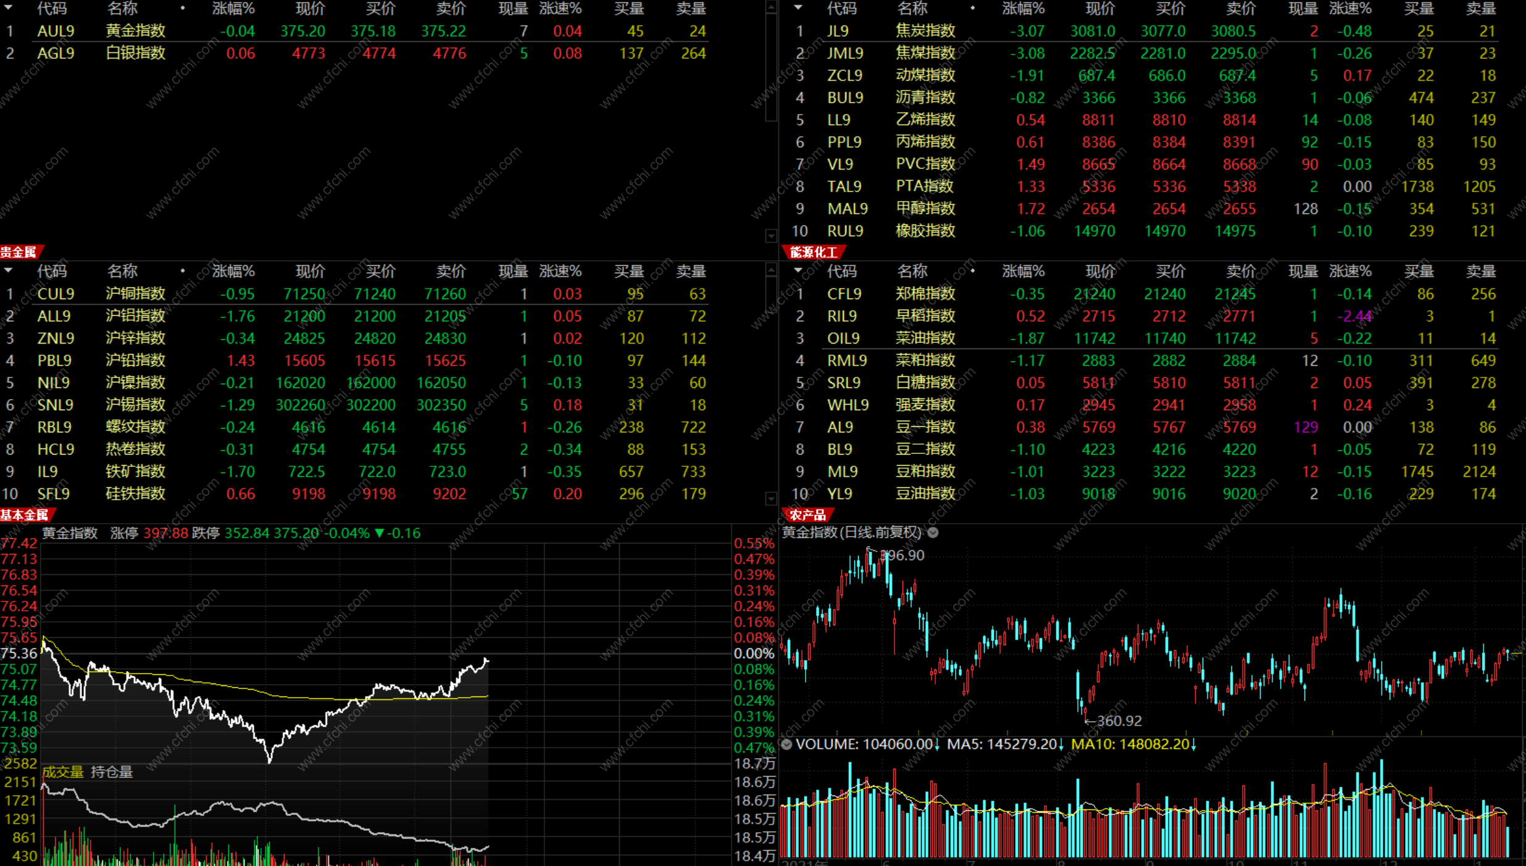
Task: Click scroll-down arrow of base metals table
Action: tap(771, 498)
